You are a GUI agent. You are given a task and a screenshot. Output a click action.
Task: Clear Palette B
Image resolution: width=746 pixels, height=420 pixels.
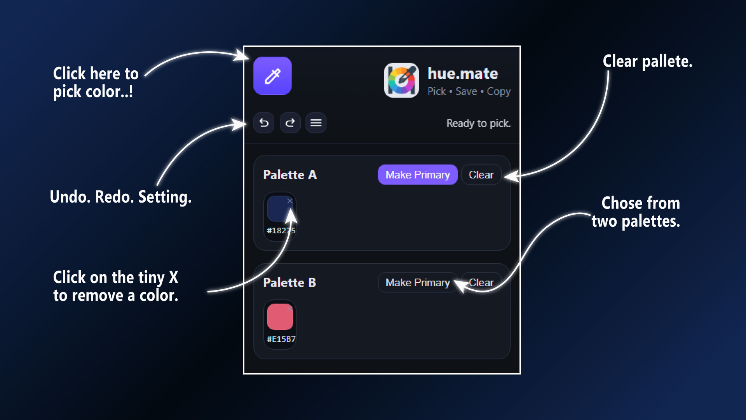(481, 282)
